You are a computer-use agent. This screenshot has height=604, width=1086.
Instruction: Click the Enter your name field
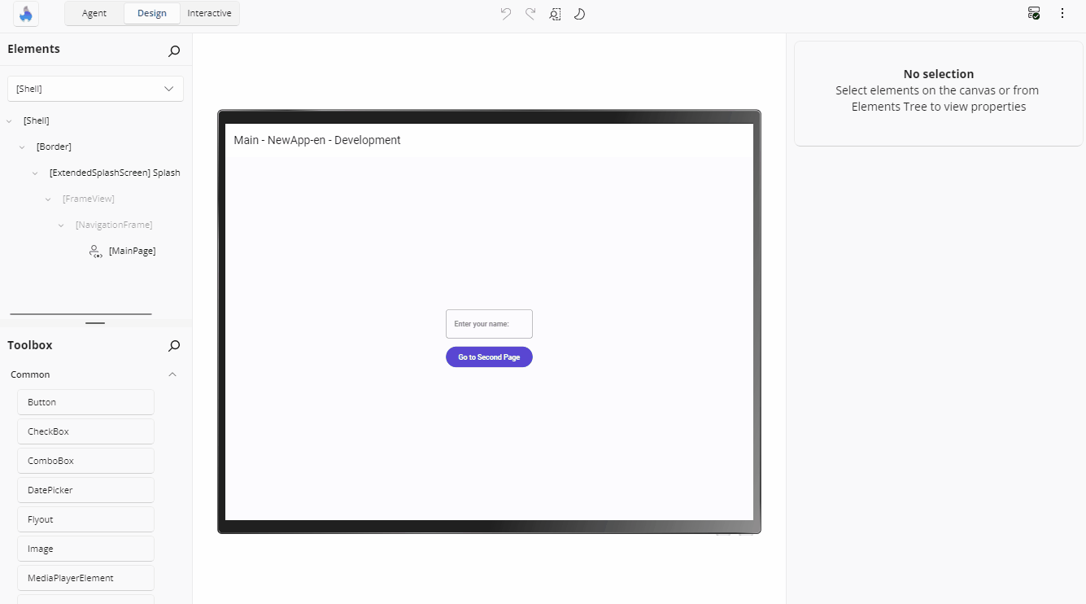pyautogui.click(x=489, y=323)
